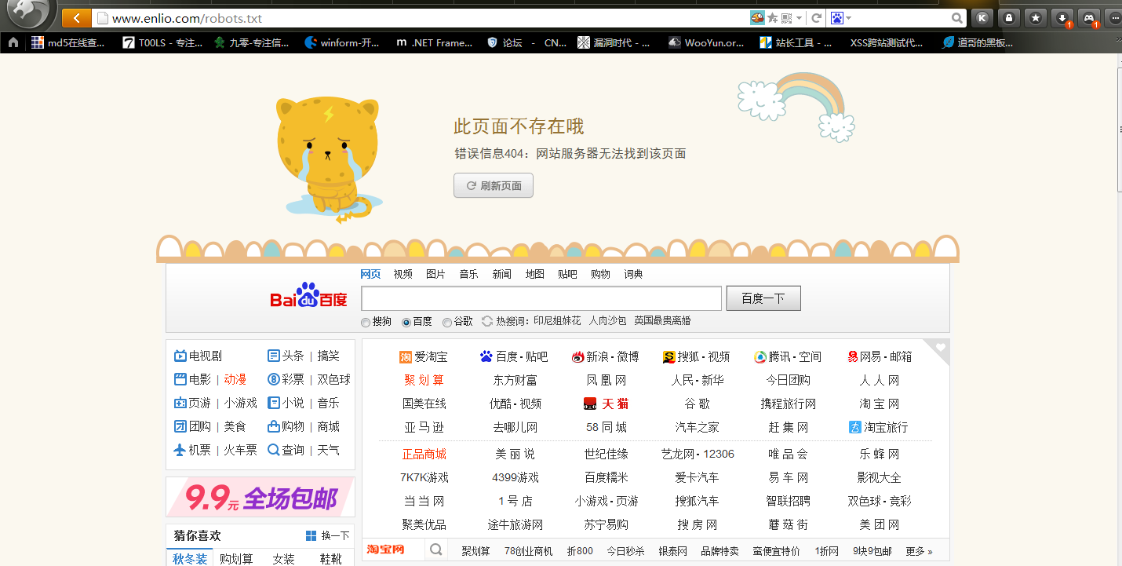Refresh hot searches icon next to 热搜词
The image size is (1122, 566).
(487, 321)
